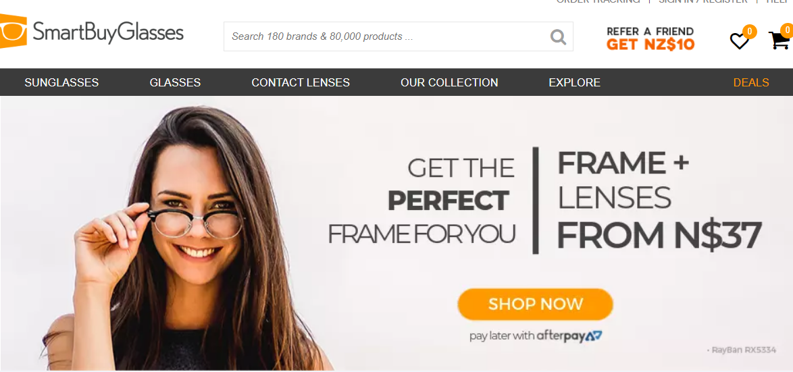Click the SmartBuyGlasses orange glasses logo
The image size is (793, 372).
[13, 31]
